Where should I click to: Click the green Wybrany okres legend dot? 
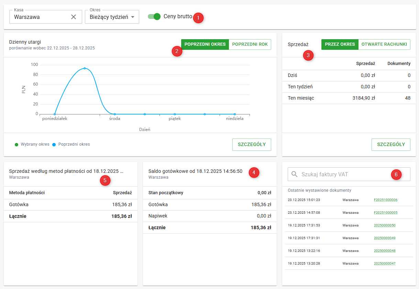coord(16,145)
